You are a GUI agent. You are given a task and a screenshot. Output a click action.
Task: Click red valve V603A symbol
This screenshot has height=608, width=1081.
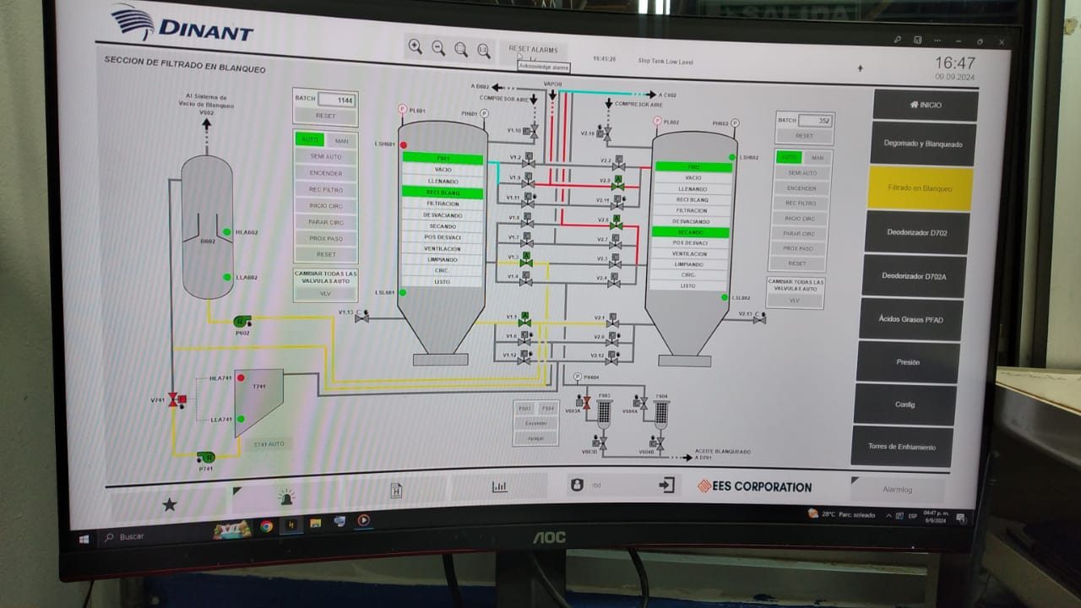point(584,402)
